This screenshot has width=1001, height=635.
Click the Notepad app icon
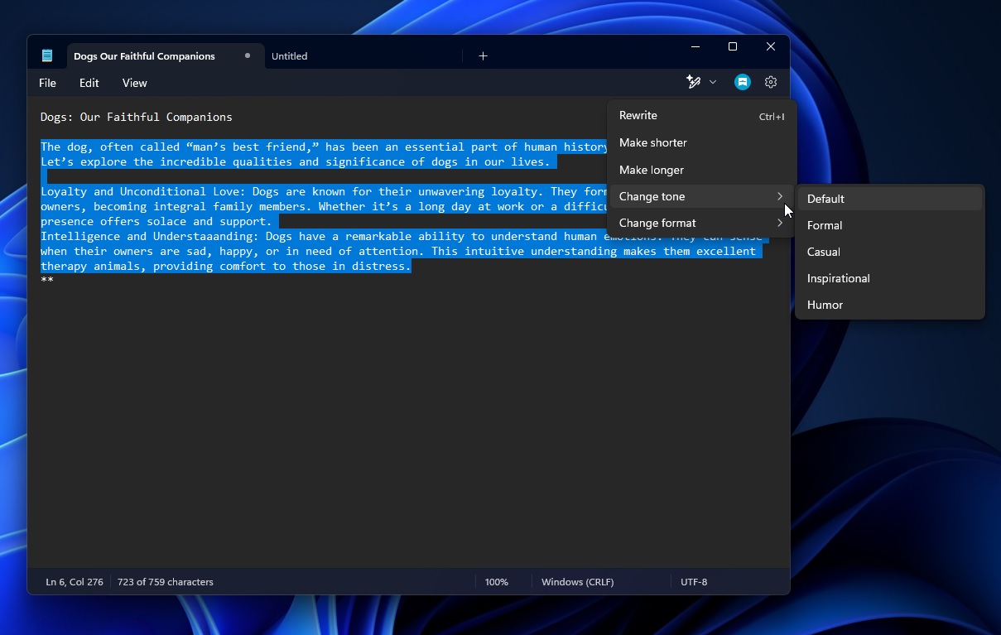pos(47,55)
